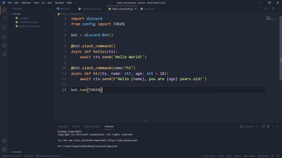Open Run file dropdown arrow in editor toolbar
The width and height of the screenshot is (282, 158).
(x=268, y=9)
